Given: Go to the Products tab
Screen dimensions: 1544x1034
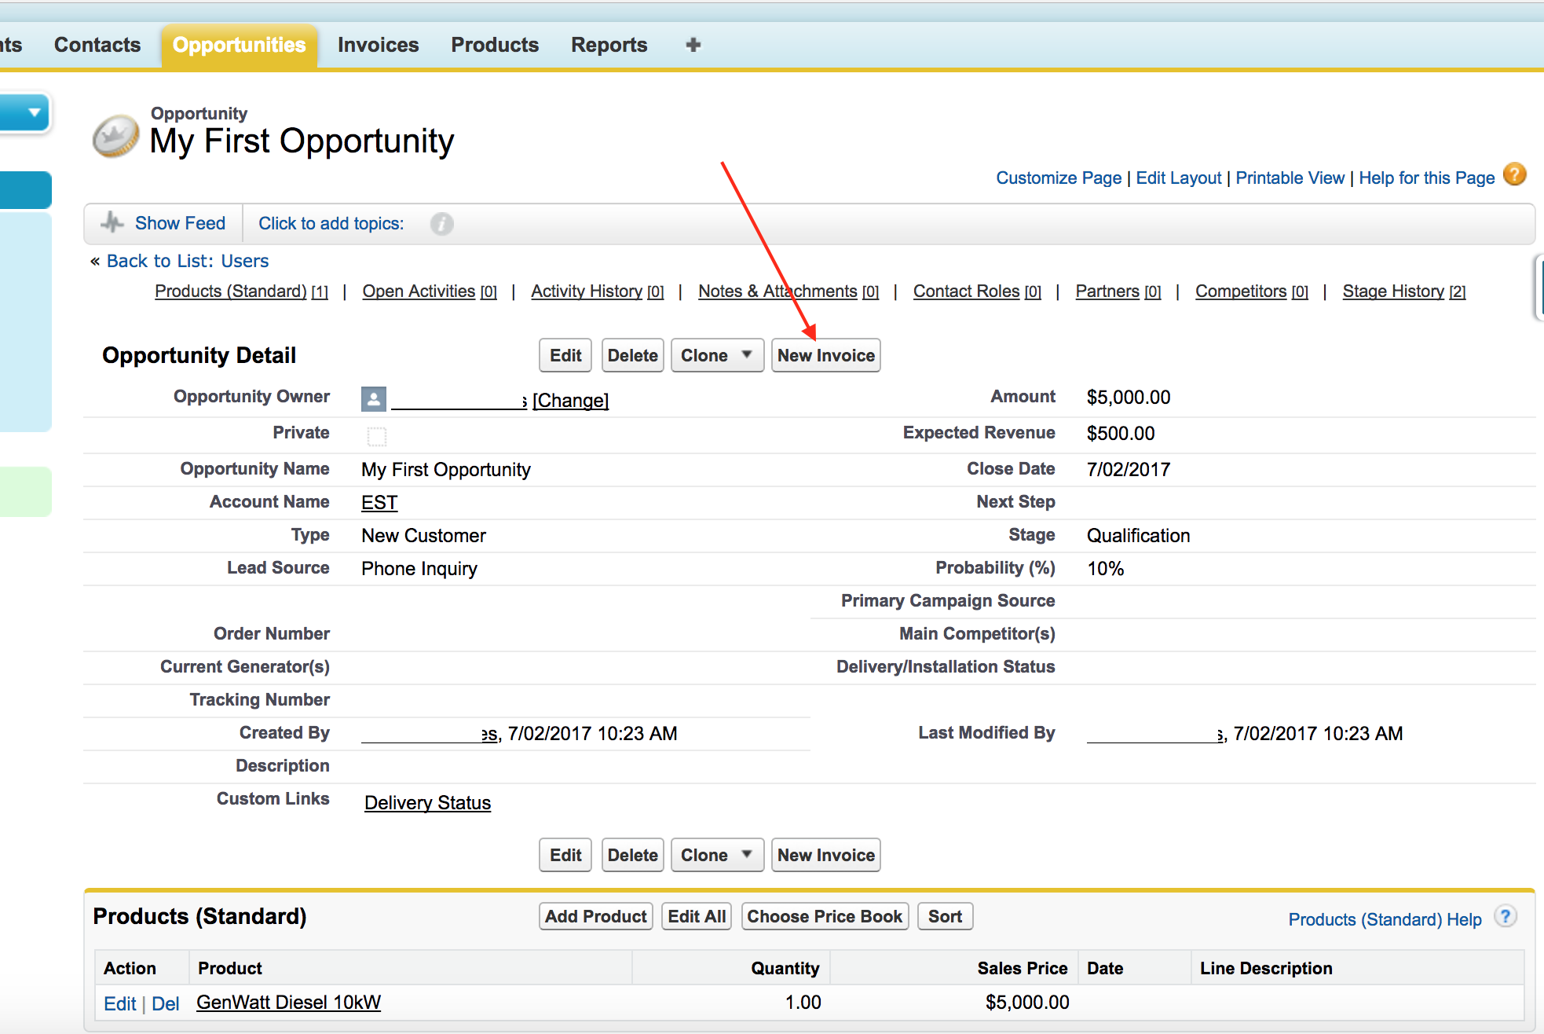Looking at the screenshot, I should (x=495, y=45).
